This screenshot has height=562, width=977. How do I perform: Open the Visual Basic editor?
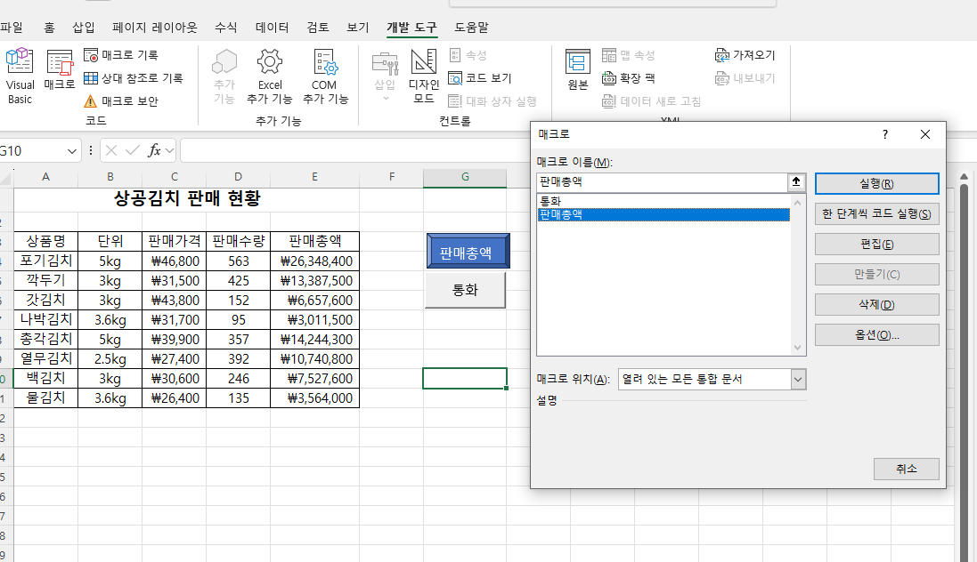20,76
